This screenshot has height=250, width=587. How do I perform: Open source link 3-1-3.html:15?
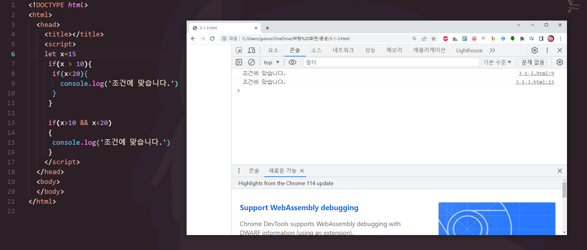click(535, 82)
